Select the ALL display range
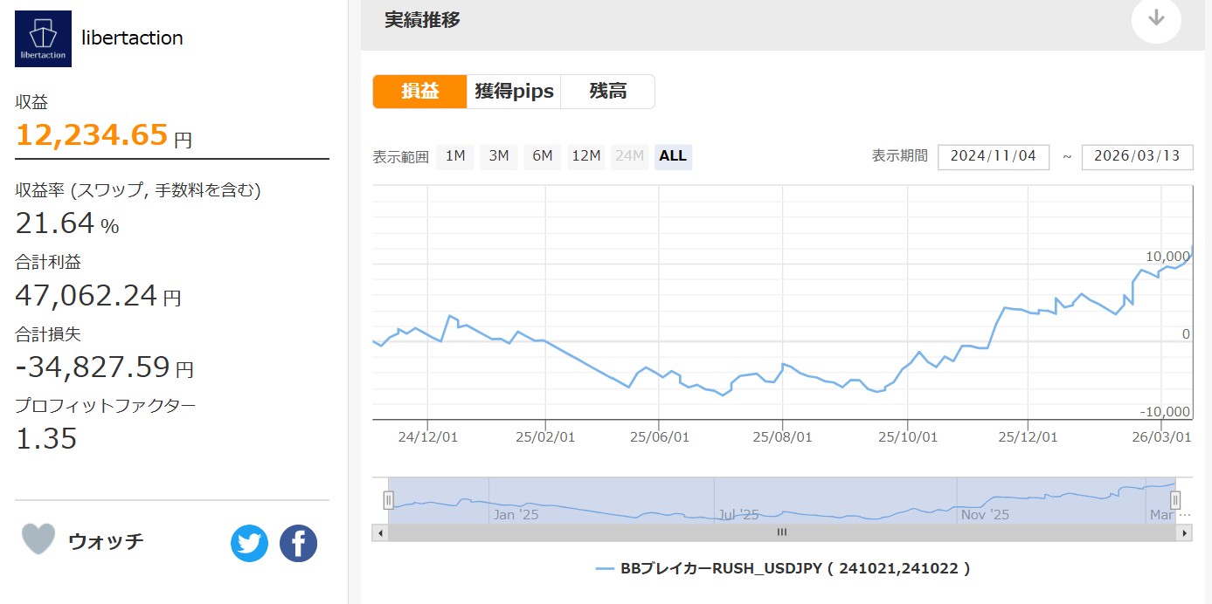The height and width of the screenshot is (604, 1212). click(673, 156)
